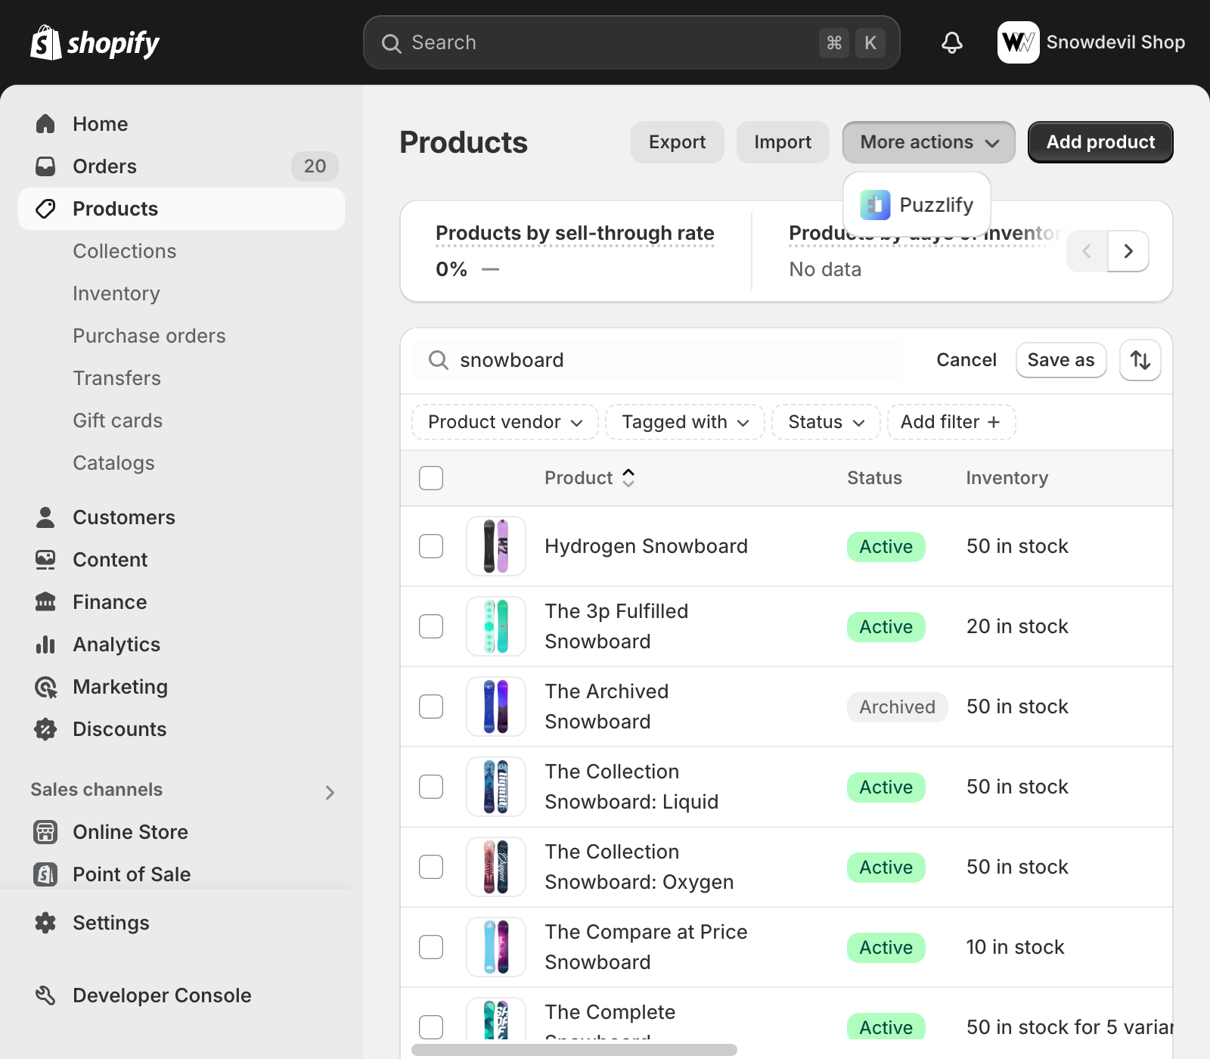Open the Status filter dropdown

point(825,422)
